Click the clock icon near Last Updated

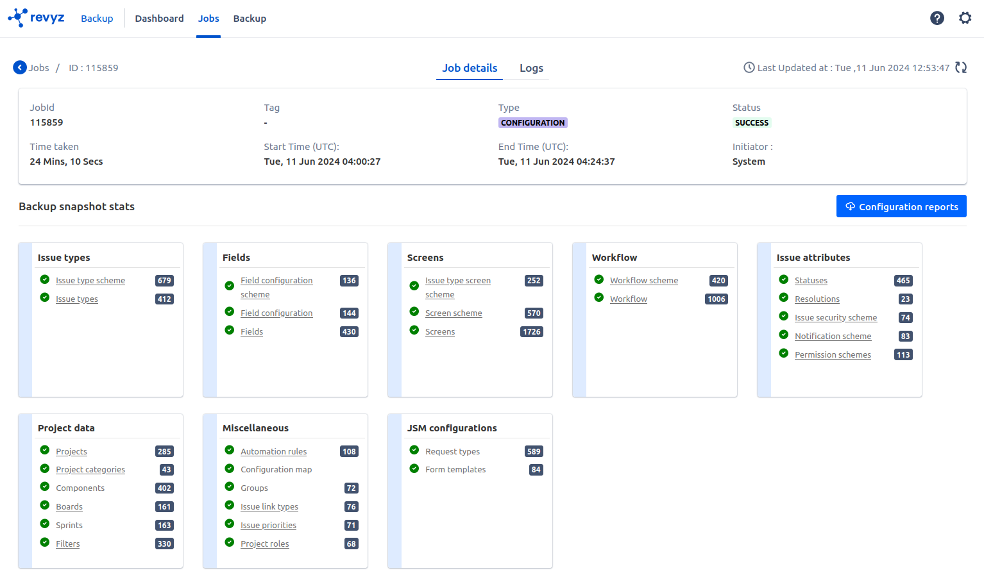pos(749,67)
